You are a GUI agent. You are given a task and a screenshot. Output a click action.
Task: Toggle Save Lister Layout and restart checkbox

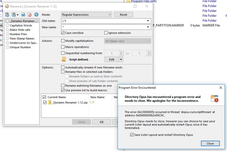[132, 135]
